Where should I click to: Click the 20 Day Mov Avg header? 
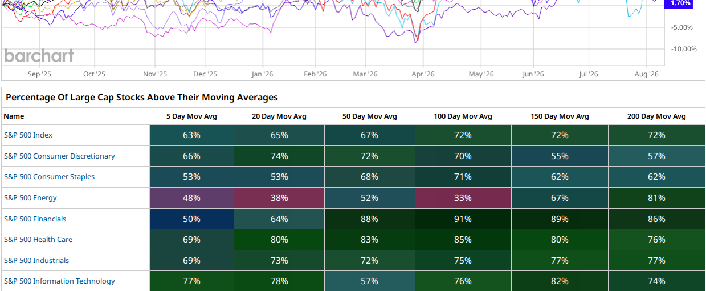coord(279,116)
